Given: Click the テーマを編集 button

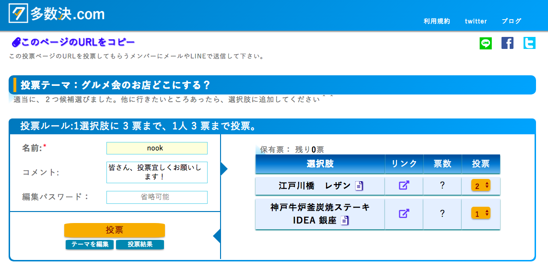Looking at the screenshot, I should click(x=90, y=245).
